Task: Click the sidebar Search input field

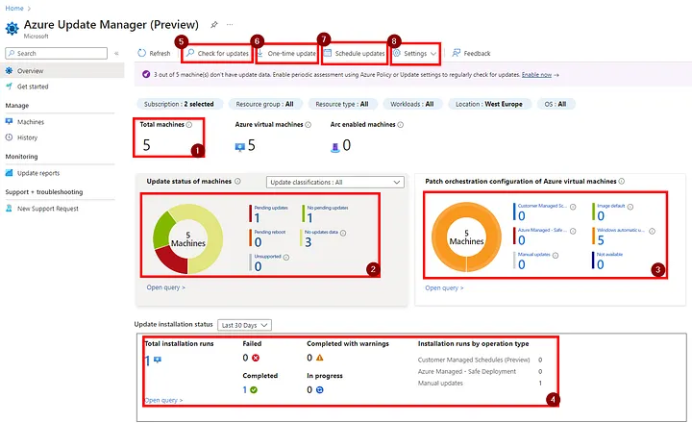Action: (x=58, y=53)
